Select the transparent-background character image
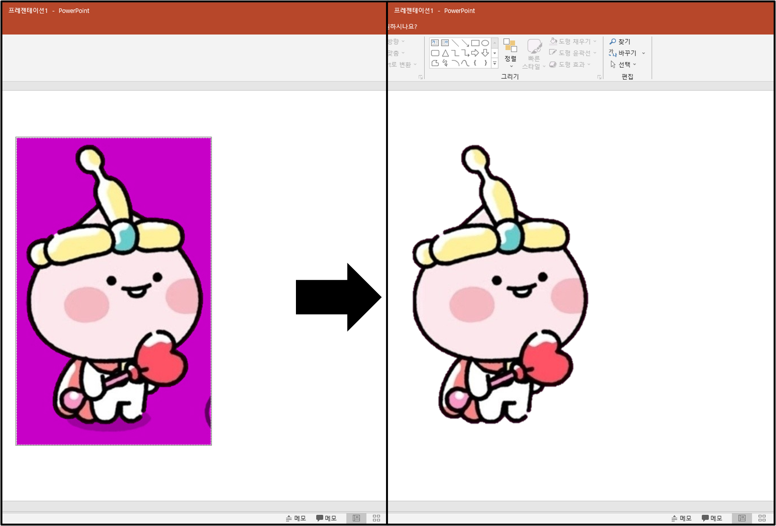 click(500, 284)
